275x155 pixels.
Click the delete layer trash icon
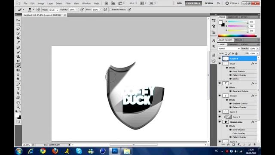[x=255, y=145]
